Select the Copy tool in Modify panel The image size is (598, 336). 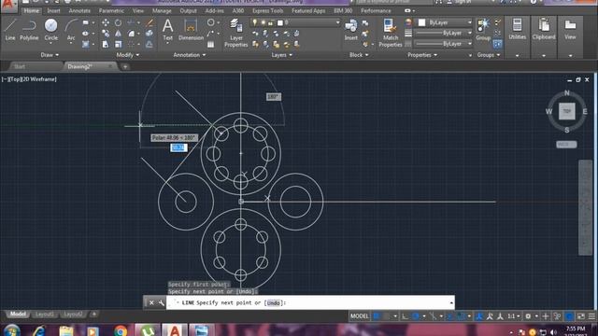(106, 34)
